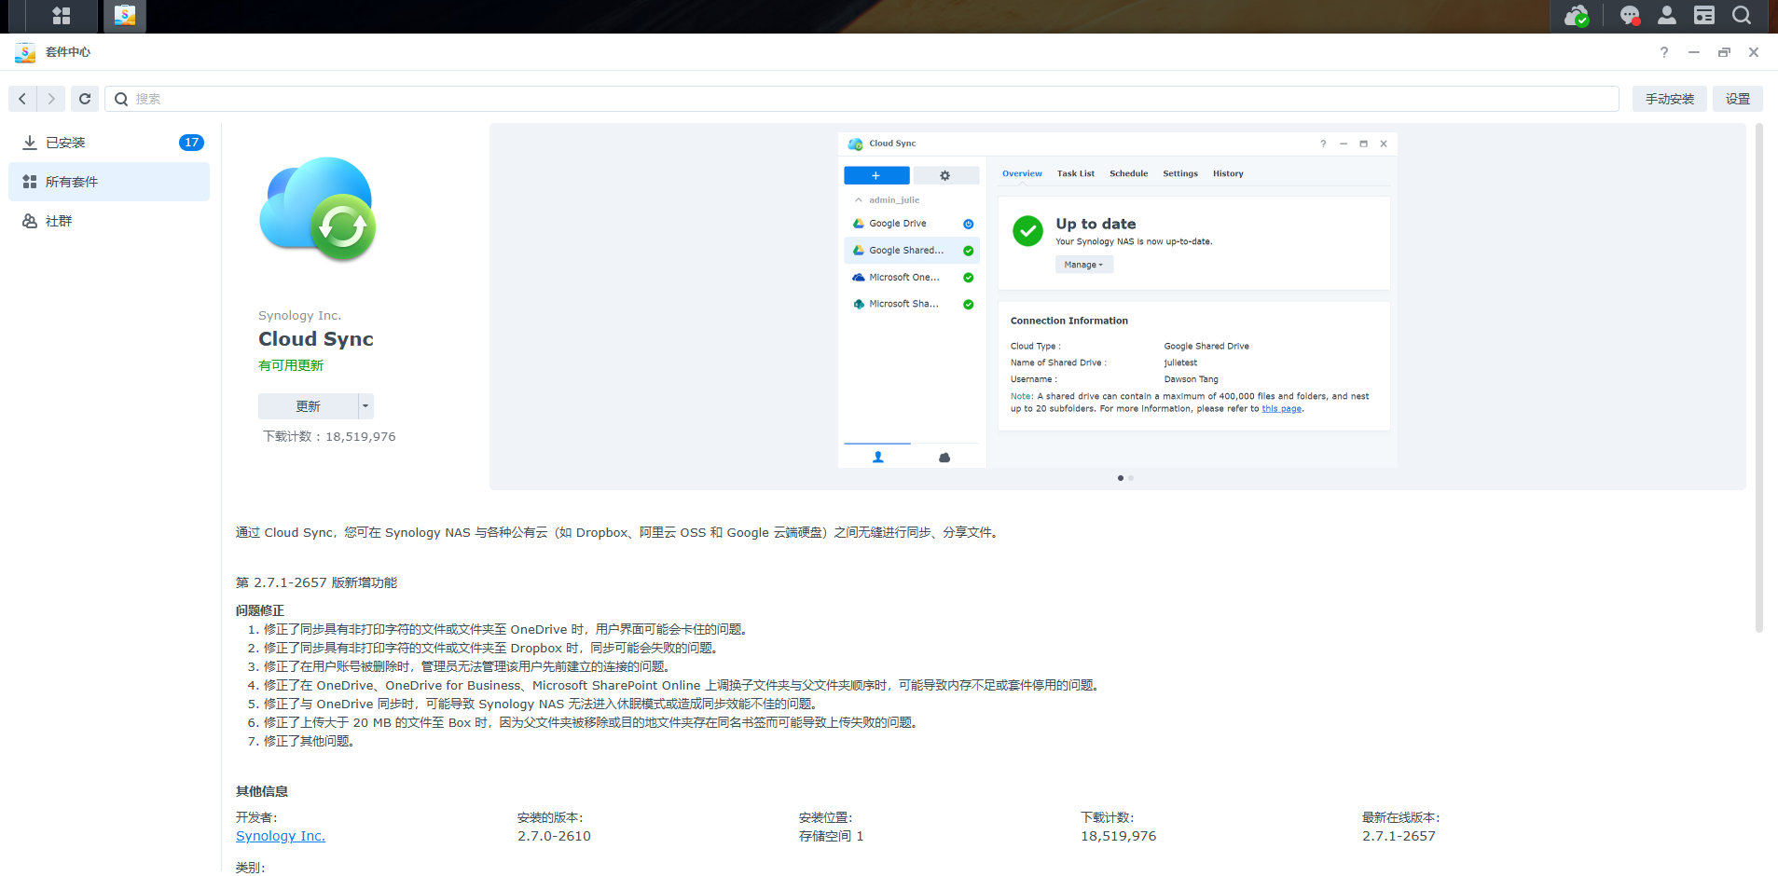Click the search magnifier icon in the search bar

click(121, 99)
